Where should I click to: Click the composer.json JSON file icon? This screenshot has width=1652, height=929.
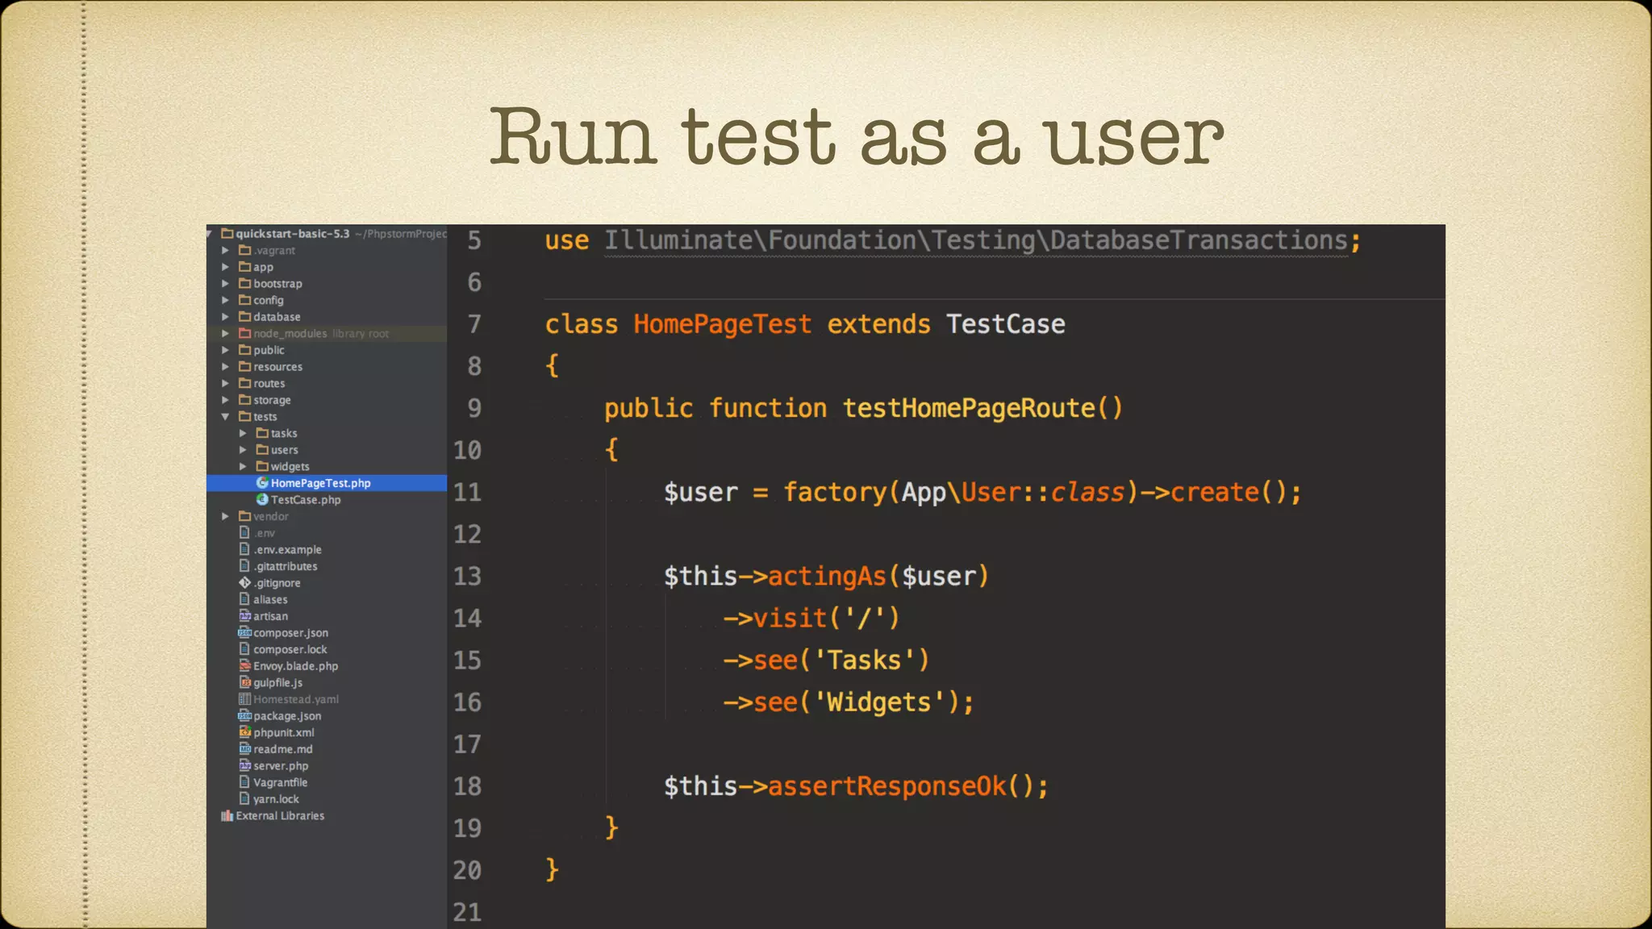click(x=244, y=632)
